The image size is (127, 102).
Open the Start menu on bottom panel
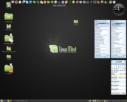point(3,101)
